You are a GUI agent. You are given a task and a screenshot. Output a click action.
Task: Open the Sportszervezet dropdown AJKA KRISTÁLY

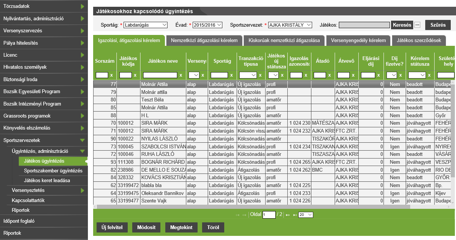290,25
